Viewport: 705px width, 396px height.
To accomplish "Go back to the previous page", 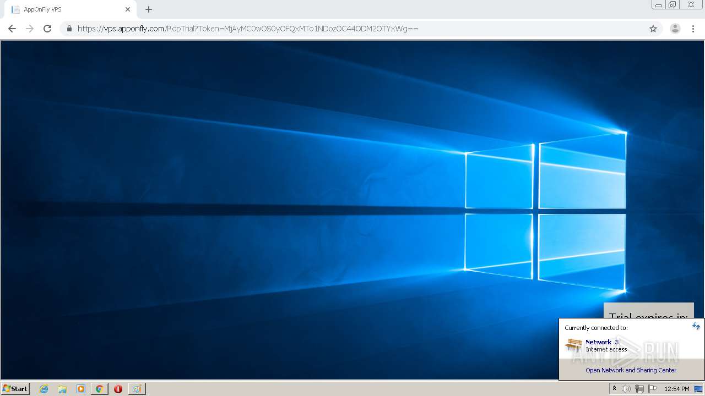I will pyautogui.click(x=12, y=29).
